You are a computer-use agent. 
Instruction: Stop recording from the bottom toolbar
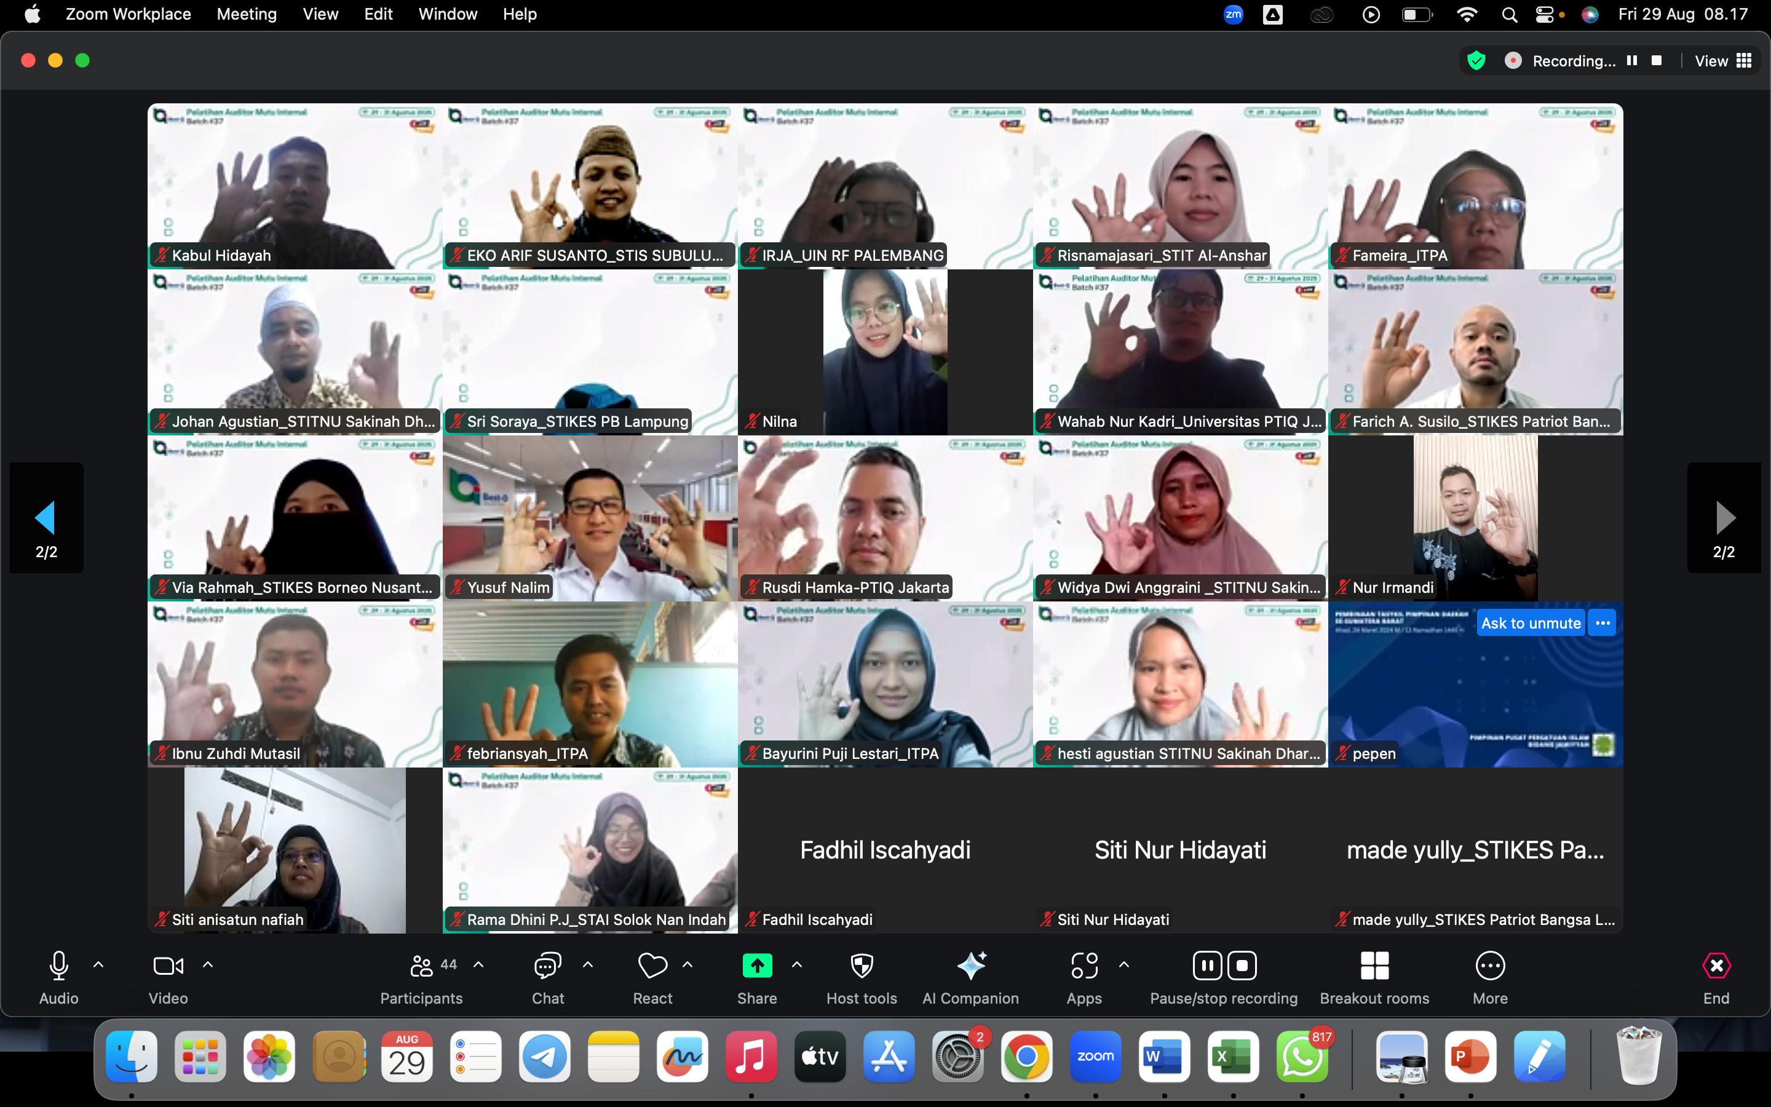[1242, 966]
